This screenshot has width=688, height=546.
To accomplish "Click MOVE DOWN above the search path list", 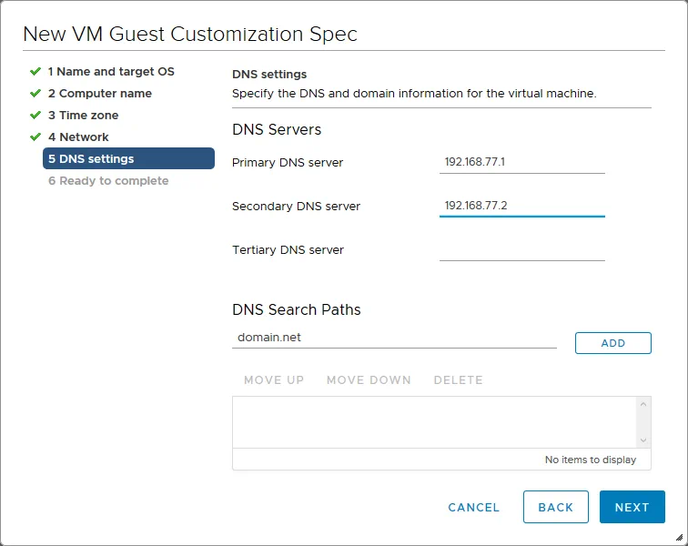I will coord(369,379).
